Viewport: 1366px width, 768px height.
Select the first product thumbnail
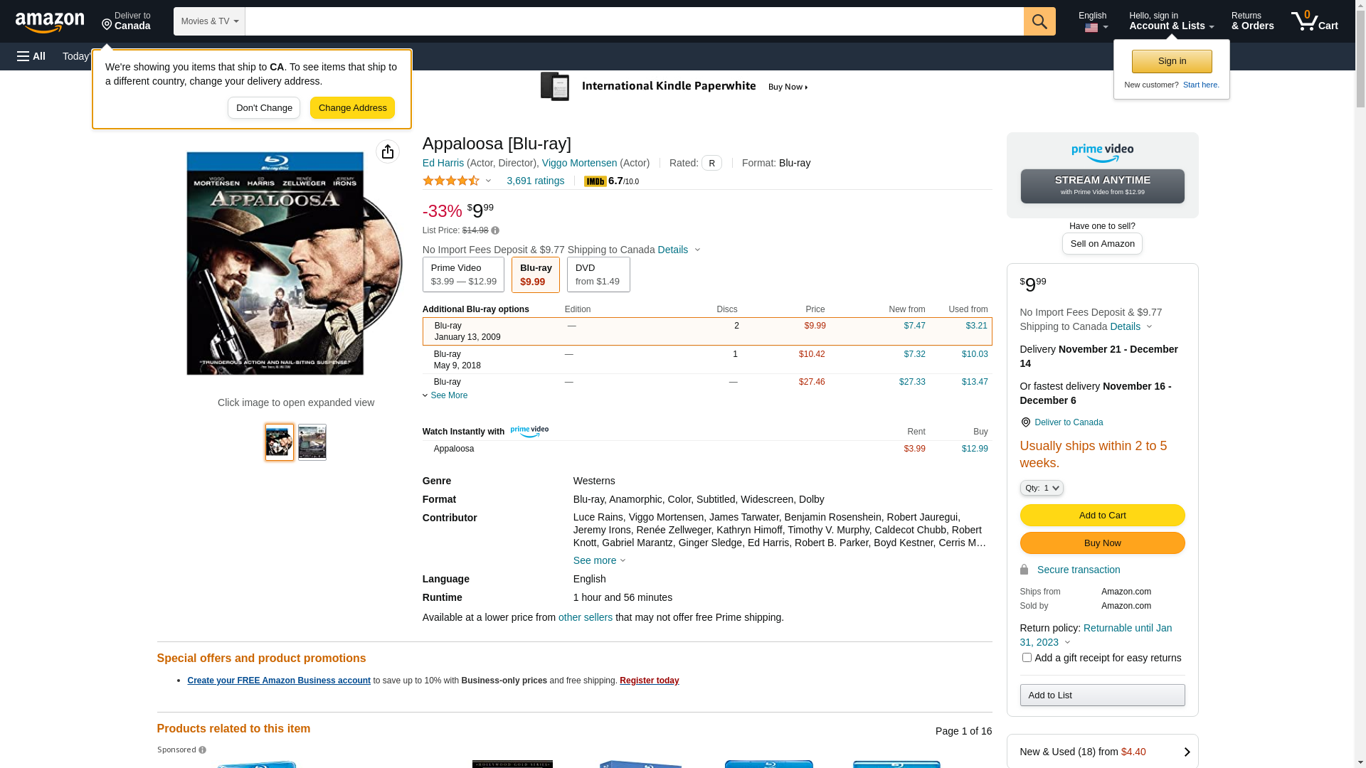pos(280,442)
